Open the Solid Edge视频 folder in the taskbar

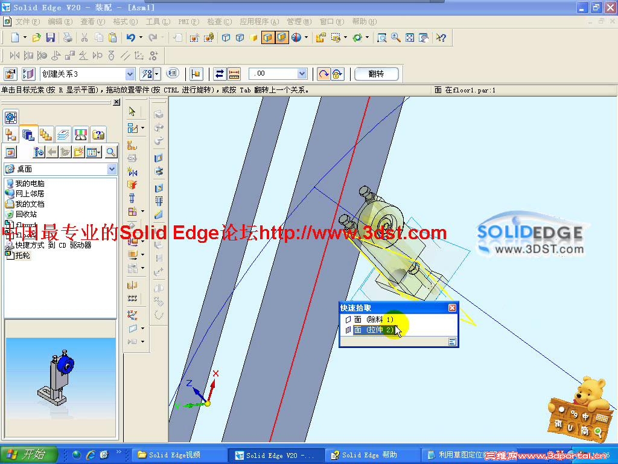(180, 456)
